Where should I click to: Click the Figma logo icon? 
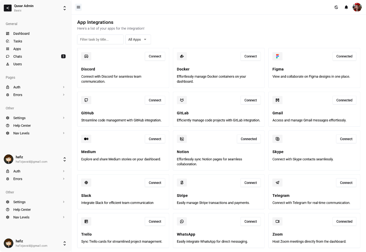(278, 56)
